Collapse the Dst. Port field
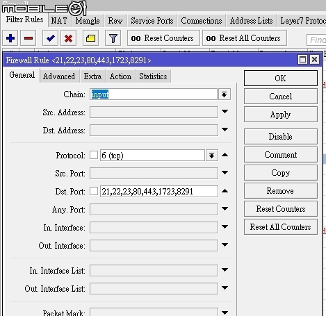326x316 pixels. (225, 191)
